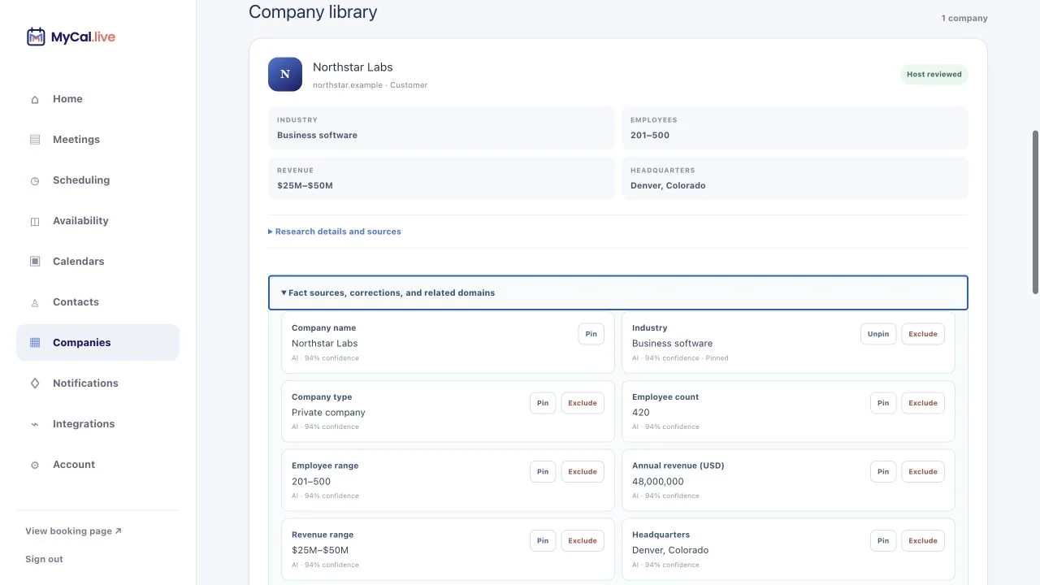The height and width of the screenshot is (585, 1040).
Task: Exclude the Headquarters fact
Action: tap(923, 540)
